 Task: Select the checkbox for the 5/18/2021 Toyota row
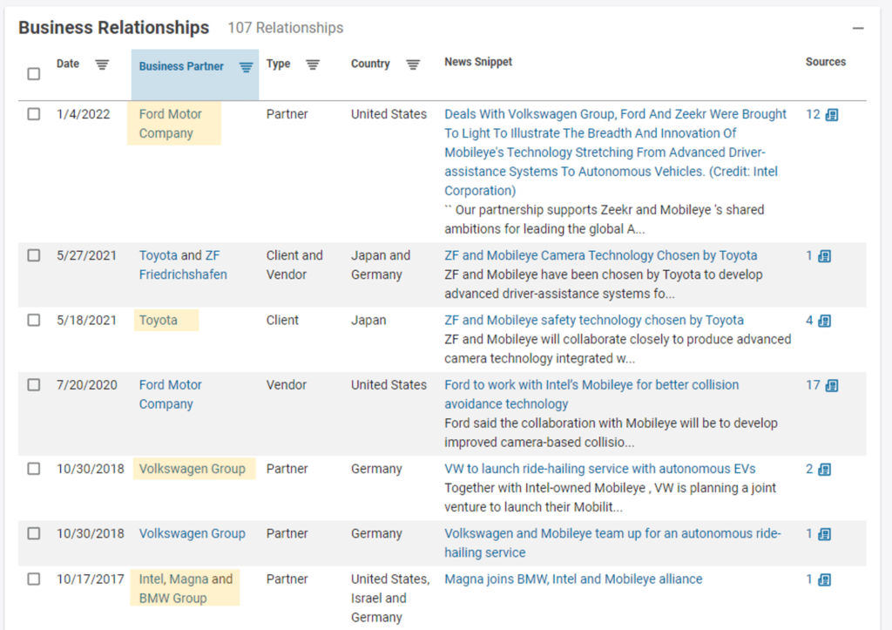(x=34, y=320)
